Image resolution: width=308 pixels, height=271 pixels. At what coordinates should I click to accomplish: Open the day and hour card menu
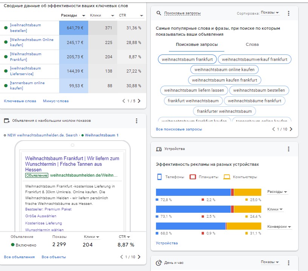tap(288, 263)
